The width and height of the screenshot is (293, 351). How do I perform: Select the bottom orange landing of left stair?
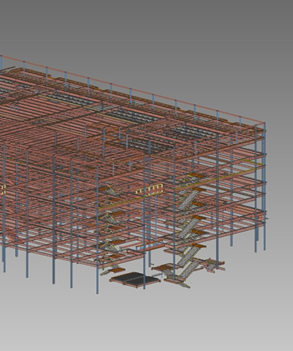pyautogui.click(x=118, y=269)
